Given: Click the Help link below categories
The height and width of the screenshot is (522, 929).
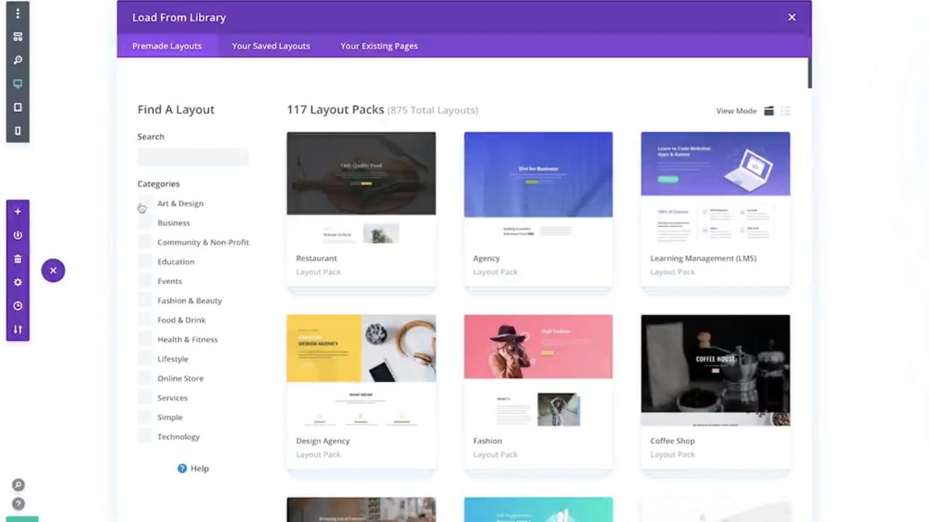Looking at the screenshot, I should [193, 468].
